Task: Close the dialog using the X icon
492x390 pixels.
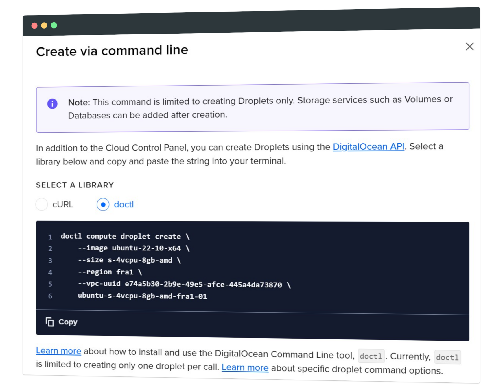Action: tap(469, 47)
